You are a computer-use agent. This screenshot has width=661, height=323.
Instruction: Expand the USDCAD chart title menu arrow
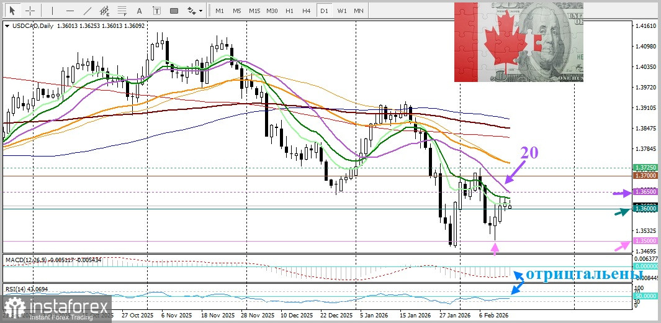6,26
